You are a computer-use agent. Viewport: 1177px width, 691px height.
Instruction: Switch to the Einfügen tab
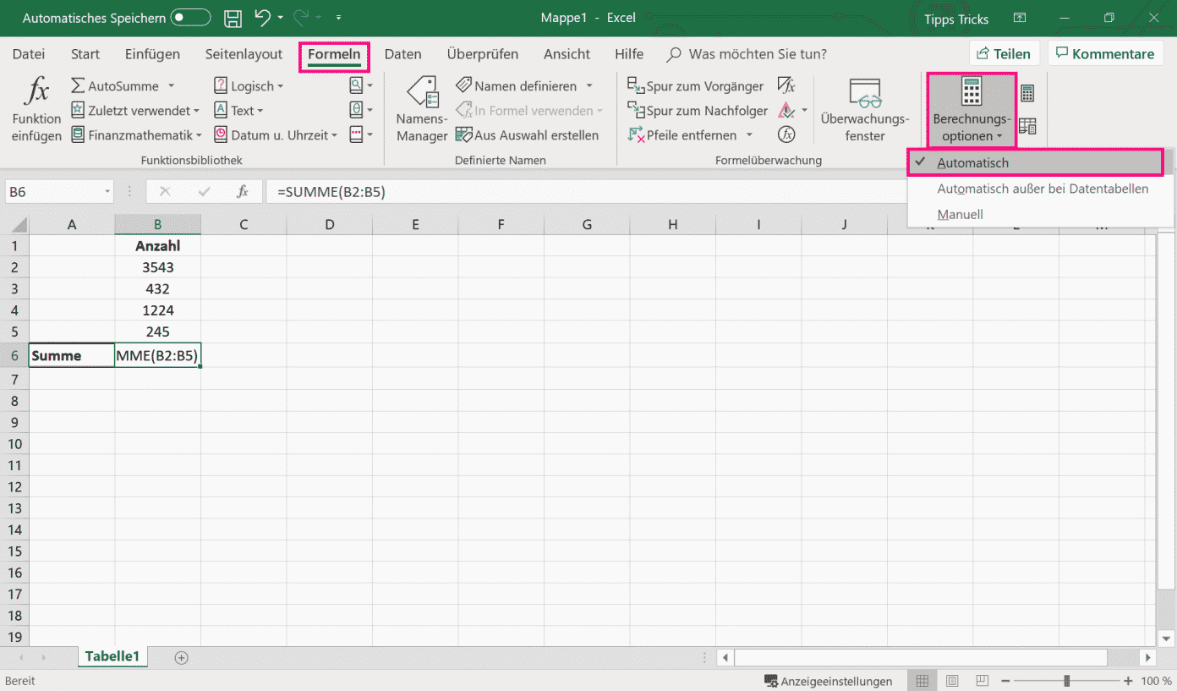(152, 54)
